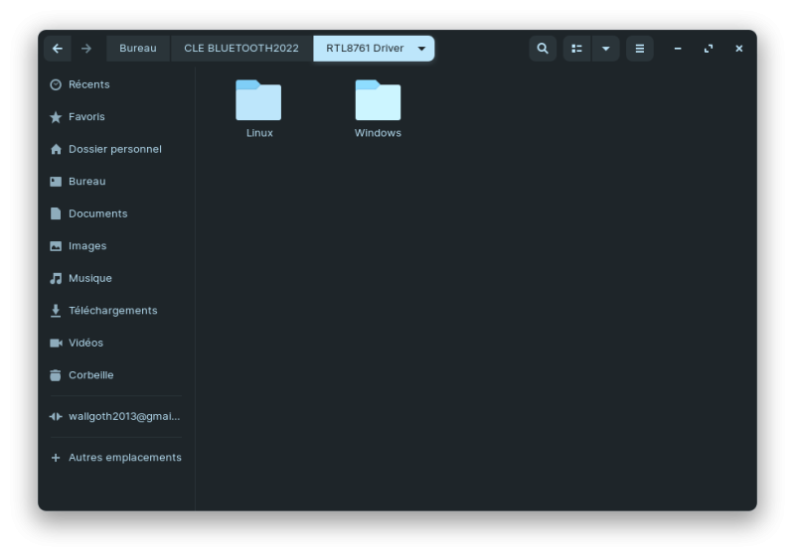Click the forward navigation arrow
The image size is (795, 557).
tap(86, 49)
